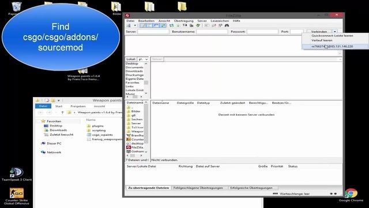This screenshot has width=369, height=208.
Task: Open the Site Manager toolbar icon
Action: tap(129, 25)
